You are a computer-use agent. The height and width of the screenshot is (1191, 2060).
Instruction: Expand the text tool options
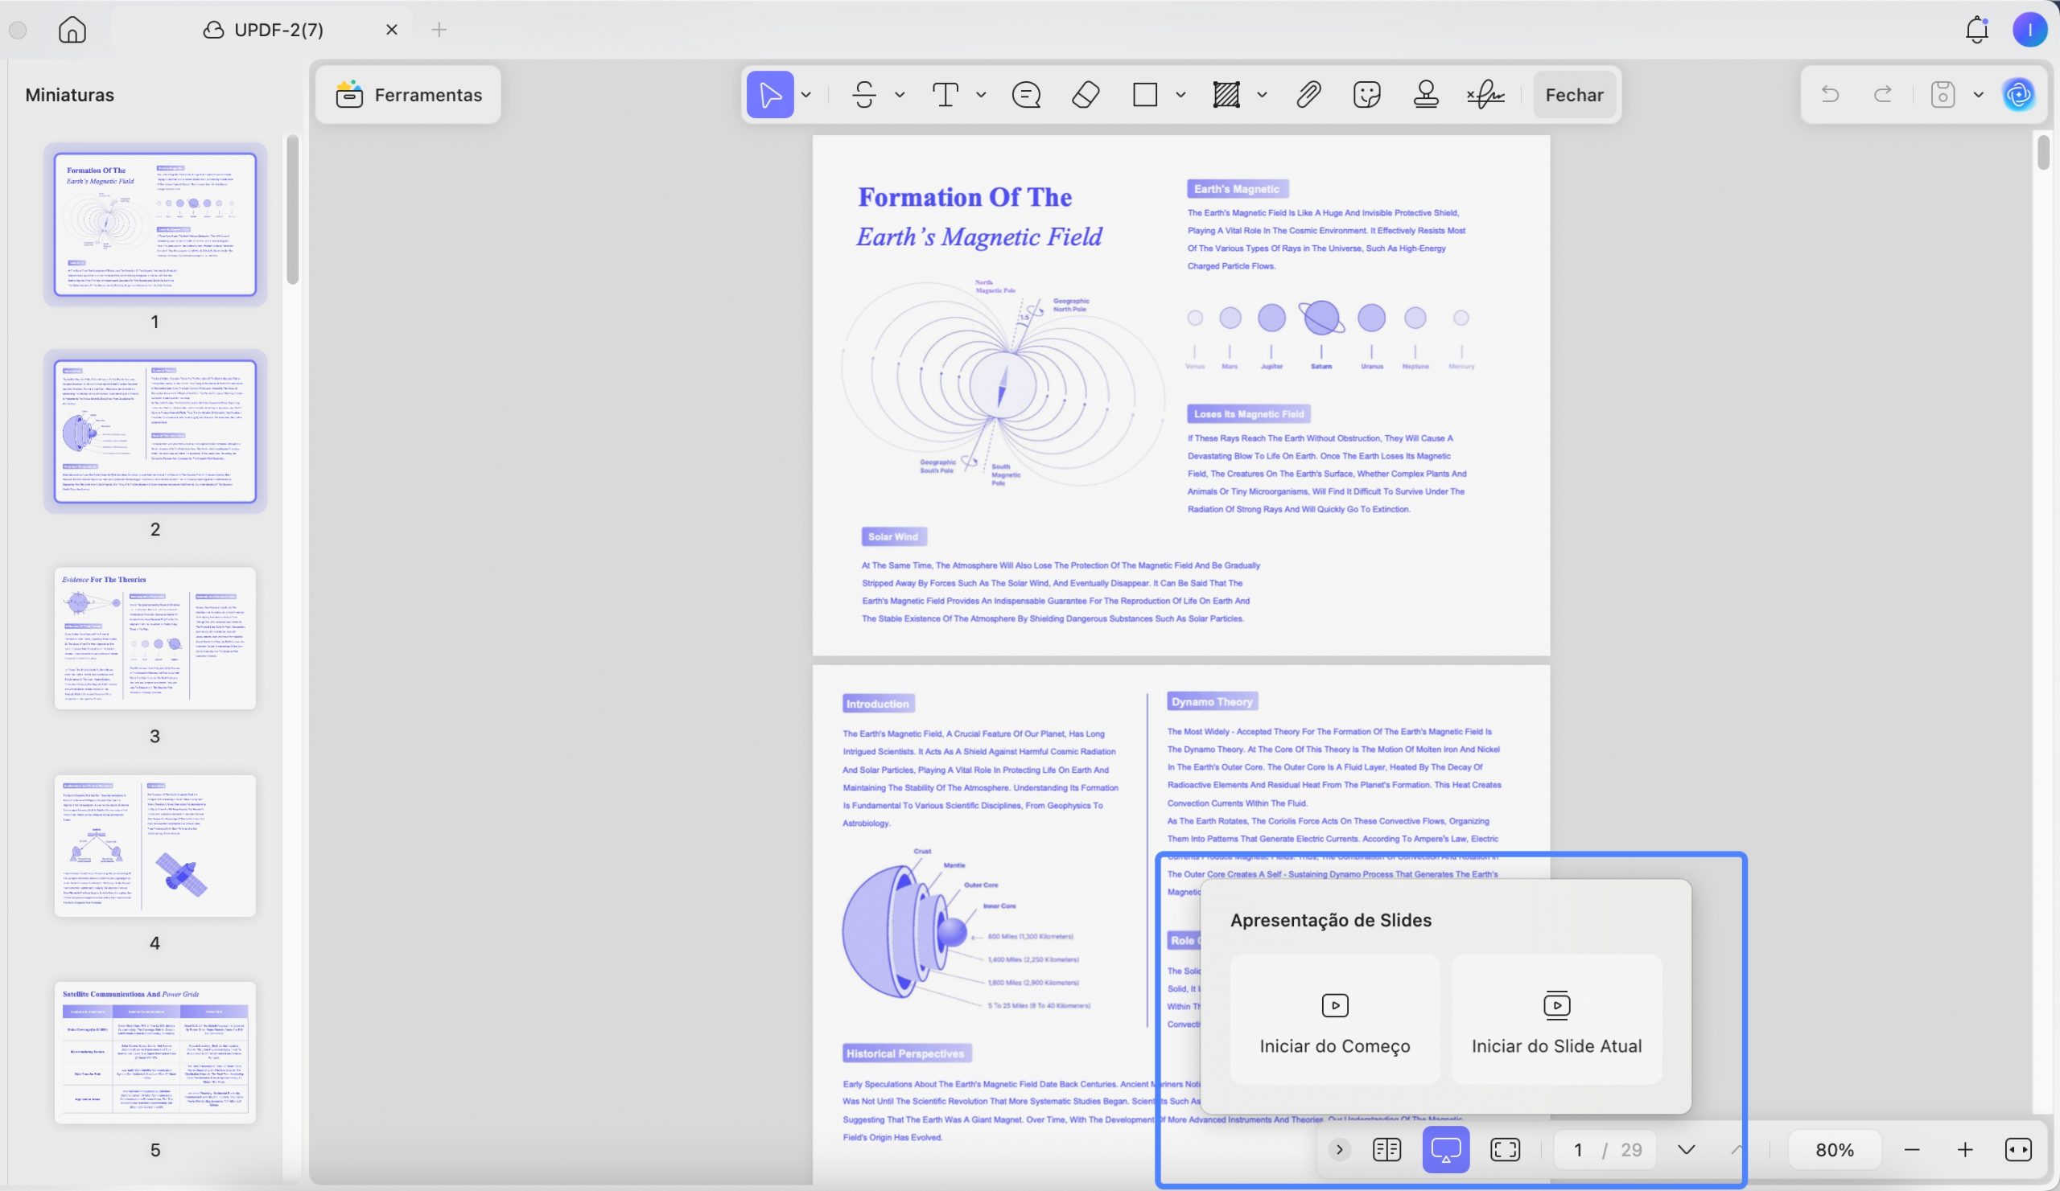coord(981,95)
